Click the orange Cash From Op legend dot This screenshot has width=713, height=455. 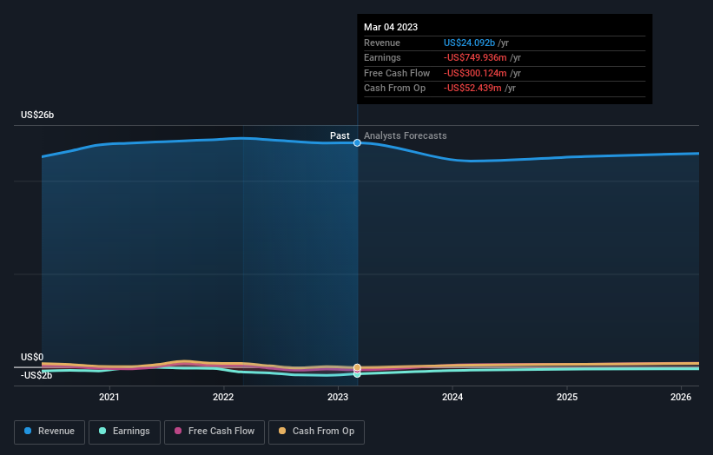(282, 431)
